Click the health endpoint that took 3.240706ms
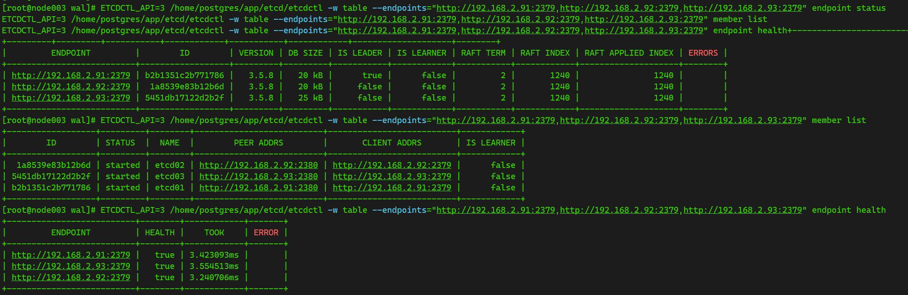 pos(71,277)
